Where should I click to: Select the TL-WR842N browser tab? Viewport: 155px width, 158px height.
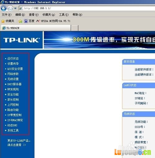[x=36, y=28]
